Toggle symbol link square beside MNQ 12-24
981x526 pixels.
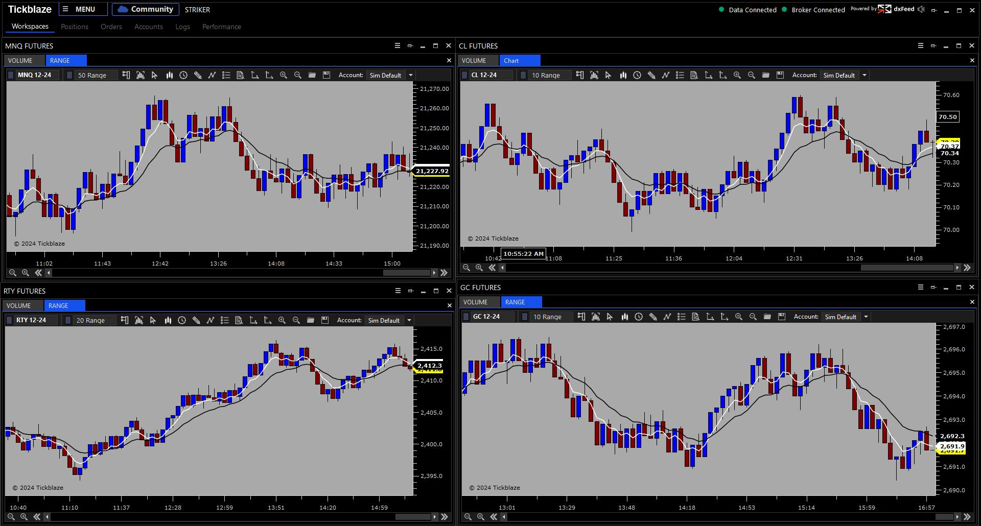[11, 75]
